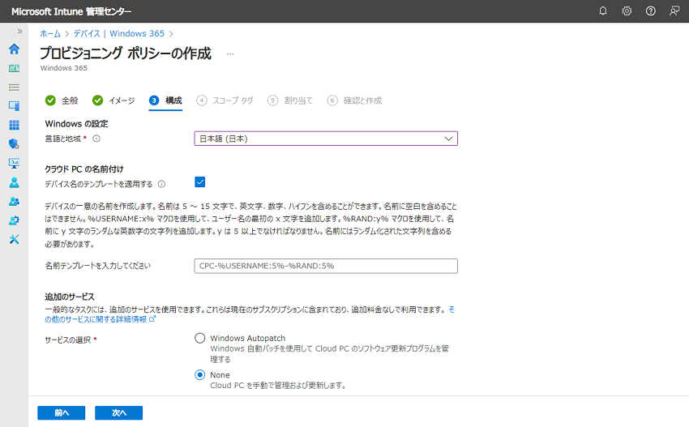Open the Dashboard icon in sidebar
Screen dimensions: 689x427
14,68
